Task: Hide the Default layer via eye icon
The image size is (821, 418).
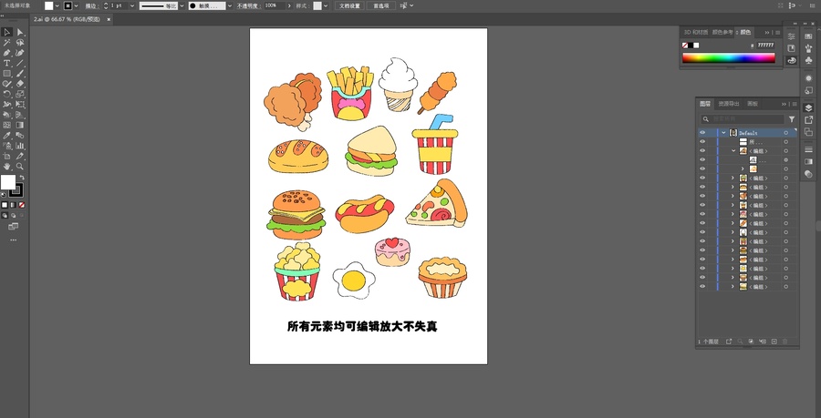Action: [702, 133]
